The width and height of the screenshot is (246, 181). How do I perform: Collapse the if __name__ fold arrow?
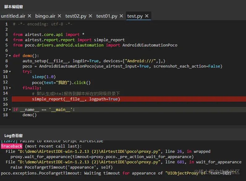[10, 110]
